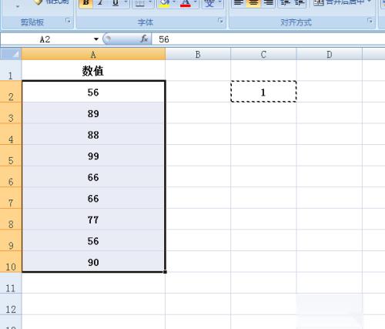Align text left icon
The height and width of the screenshot is (329, 385).
(239, 3)
